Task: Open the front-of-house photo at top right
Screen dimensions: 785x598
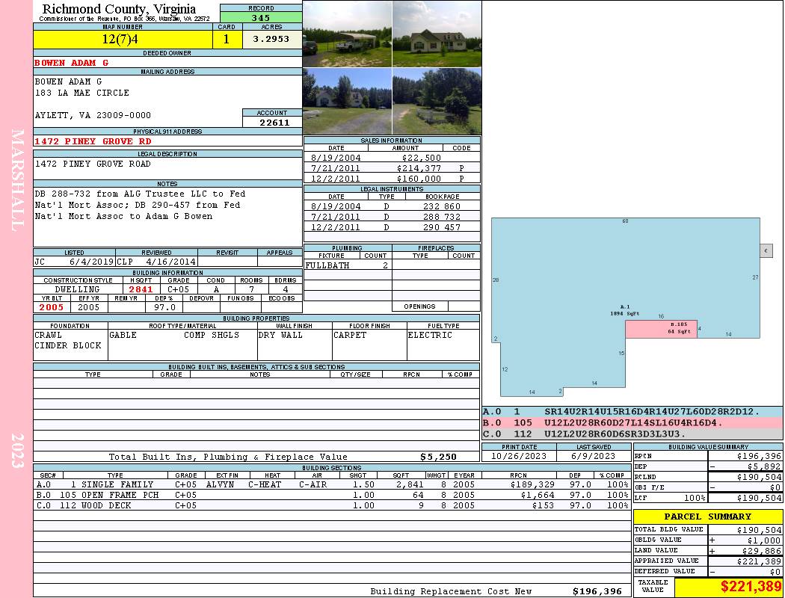Action: (x=437, y=34)
